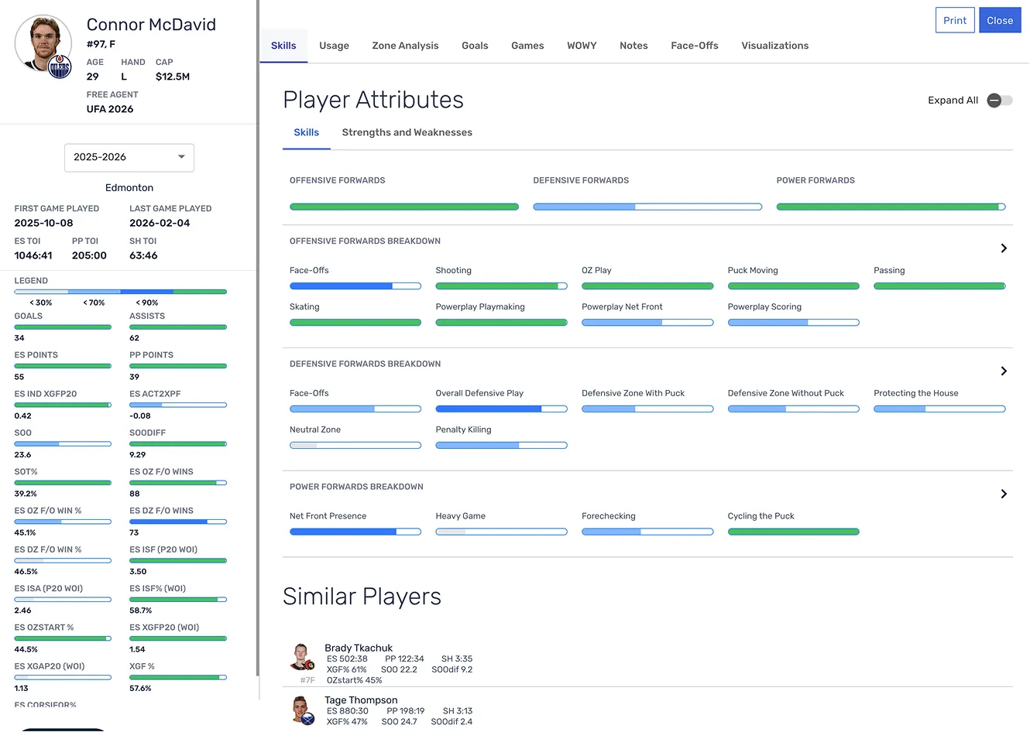
Task: Click the Power Forwards rating bar
Action: click(x=891, y=207)
